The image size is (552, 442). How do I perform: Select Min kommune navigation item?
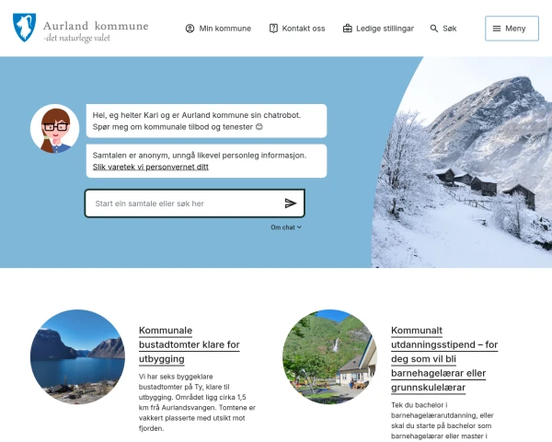point(218,29)
